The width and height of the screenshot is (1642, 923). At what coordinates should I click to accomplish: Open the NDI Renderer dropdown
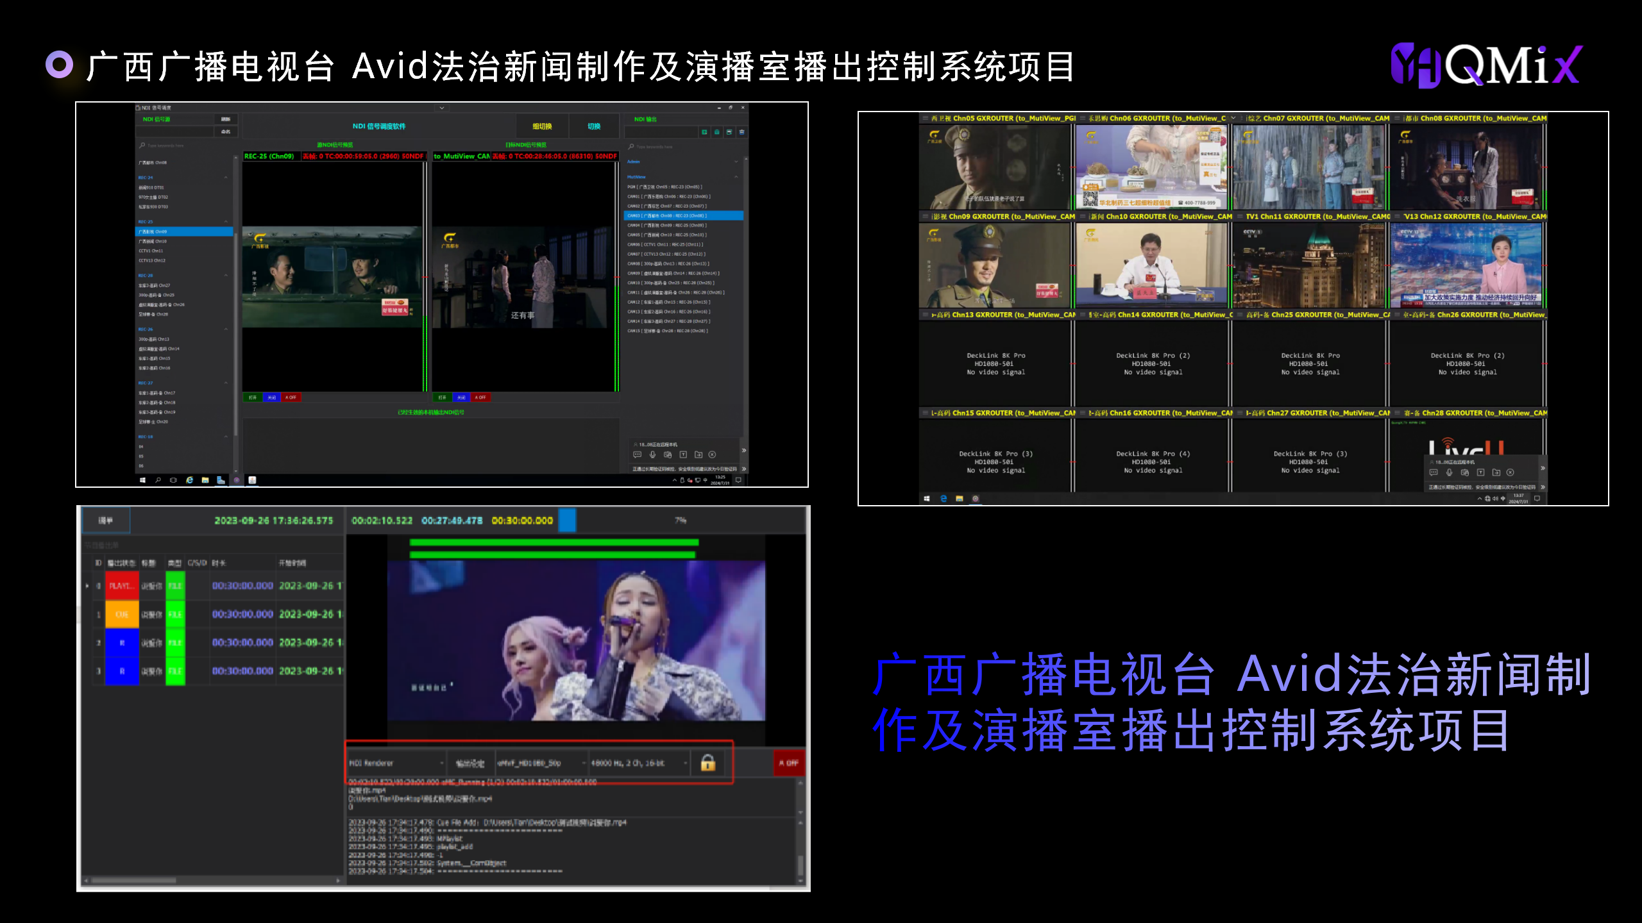click(x=396, y=763)
